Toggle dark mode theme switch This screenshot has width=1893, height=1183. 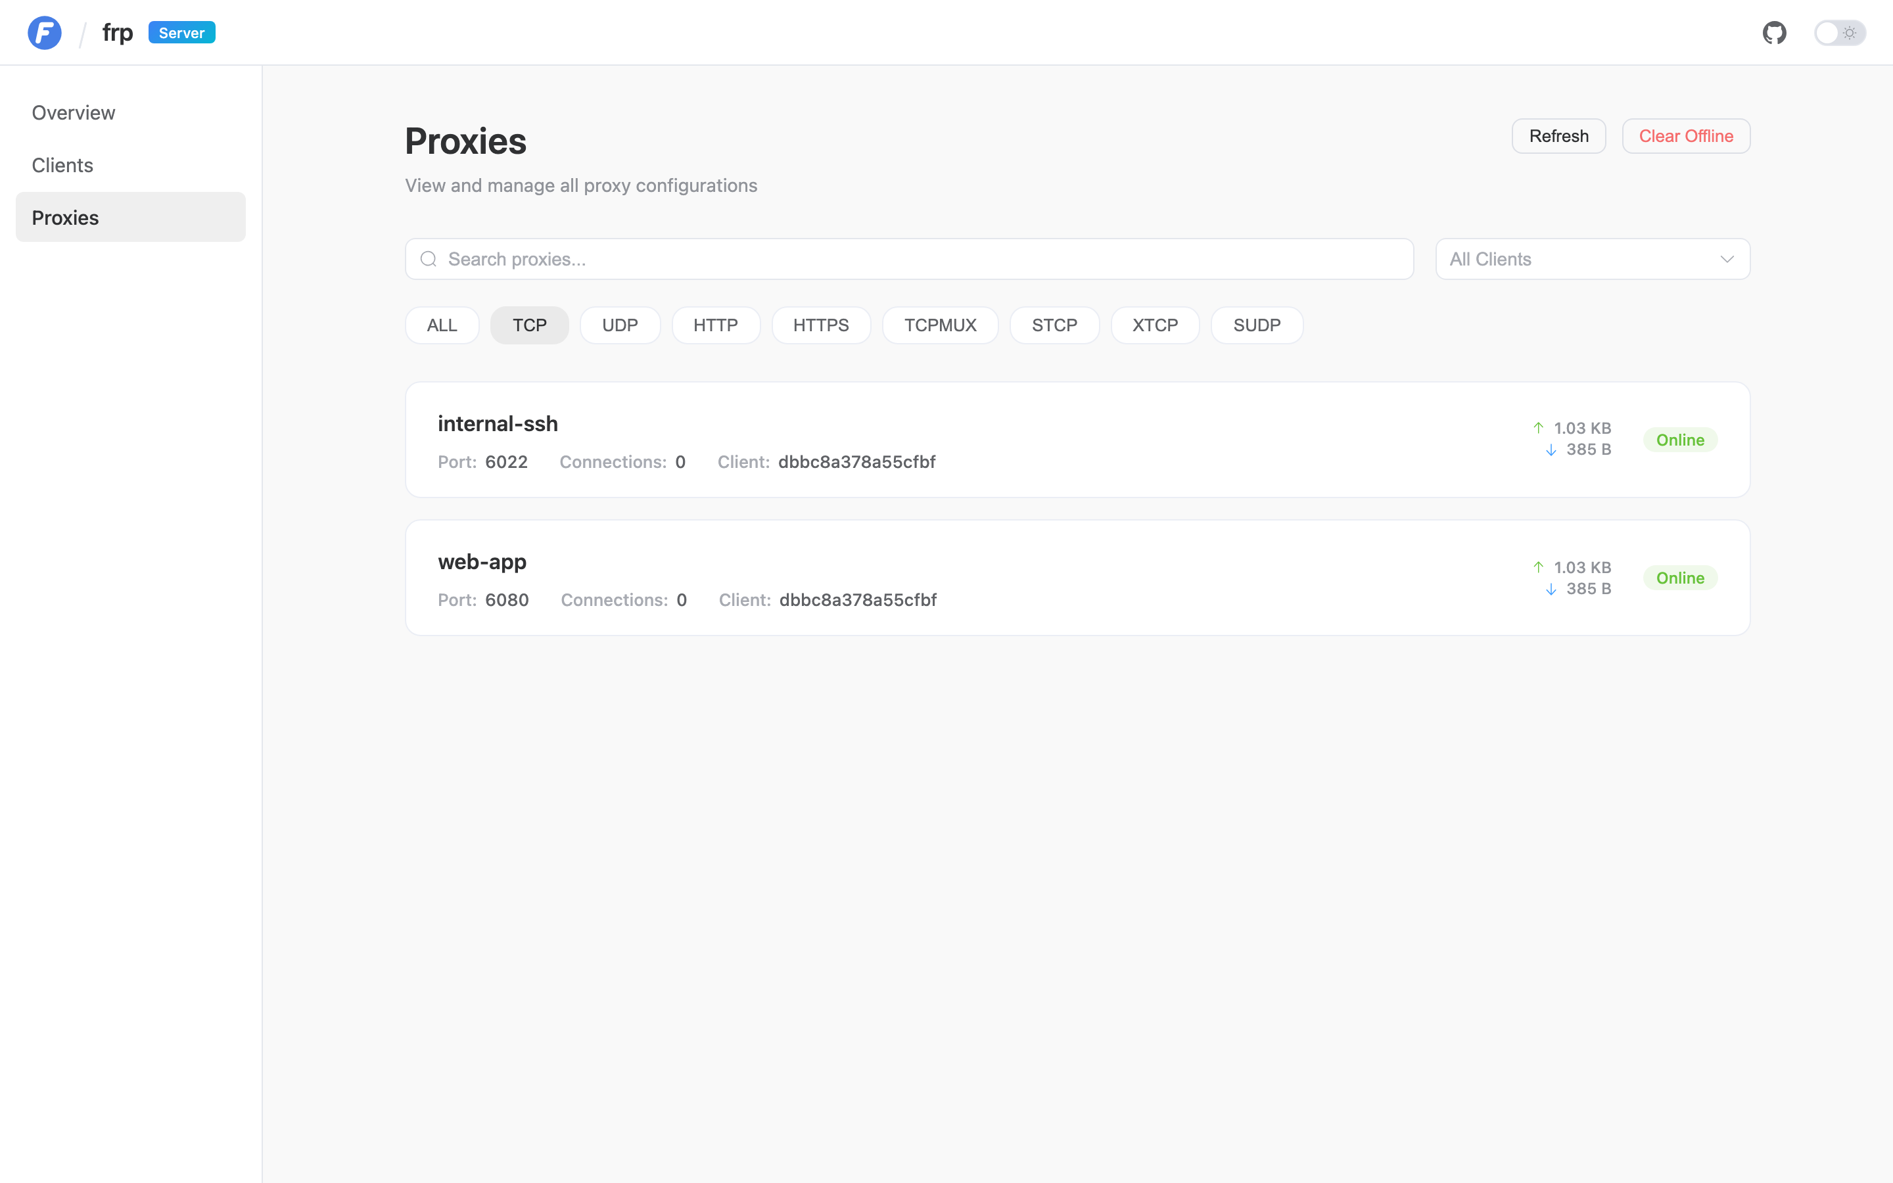pos(1840,33)
